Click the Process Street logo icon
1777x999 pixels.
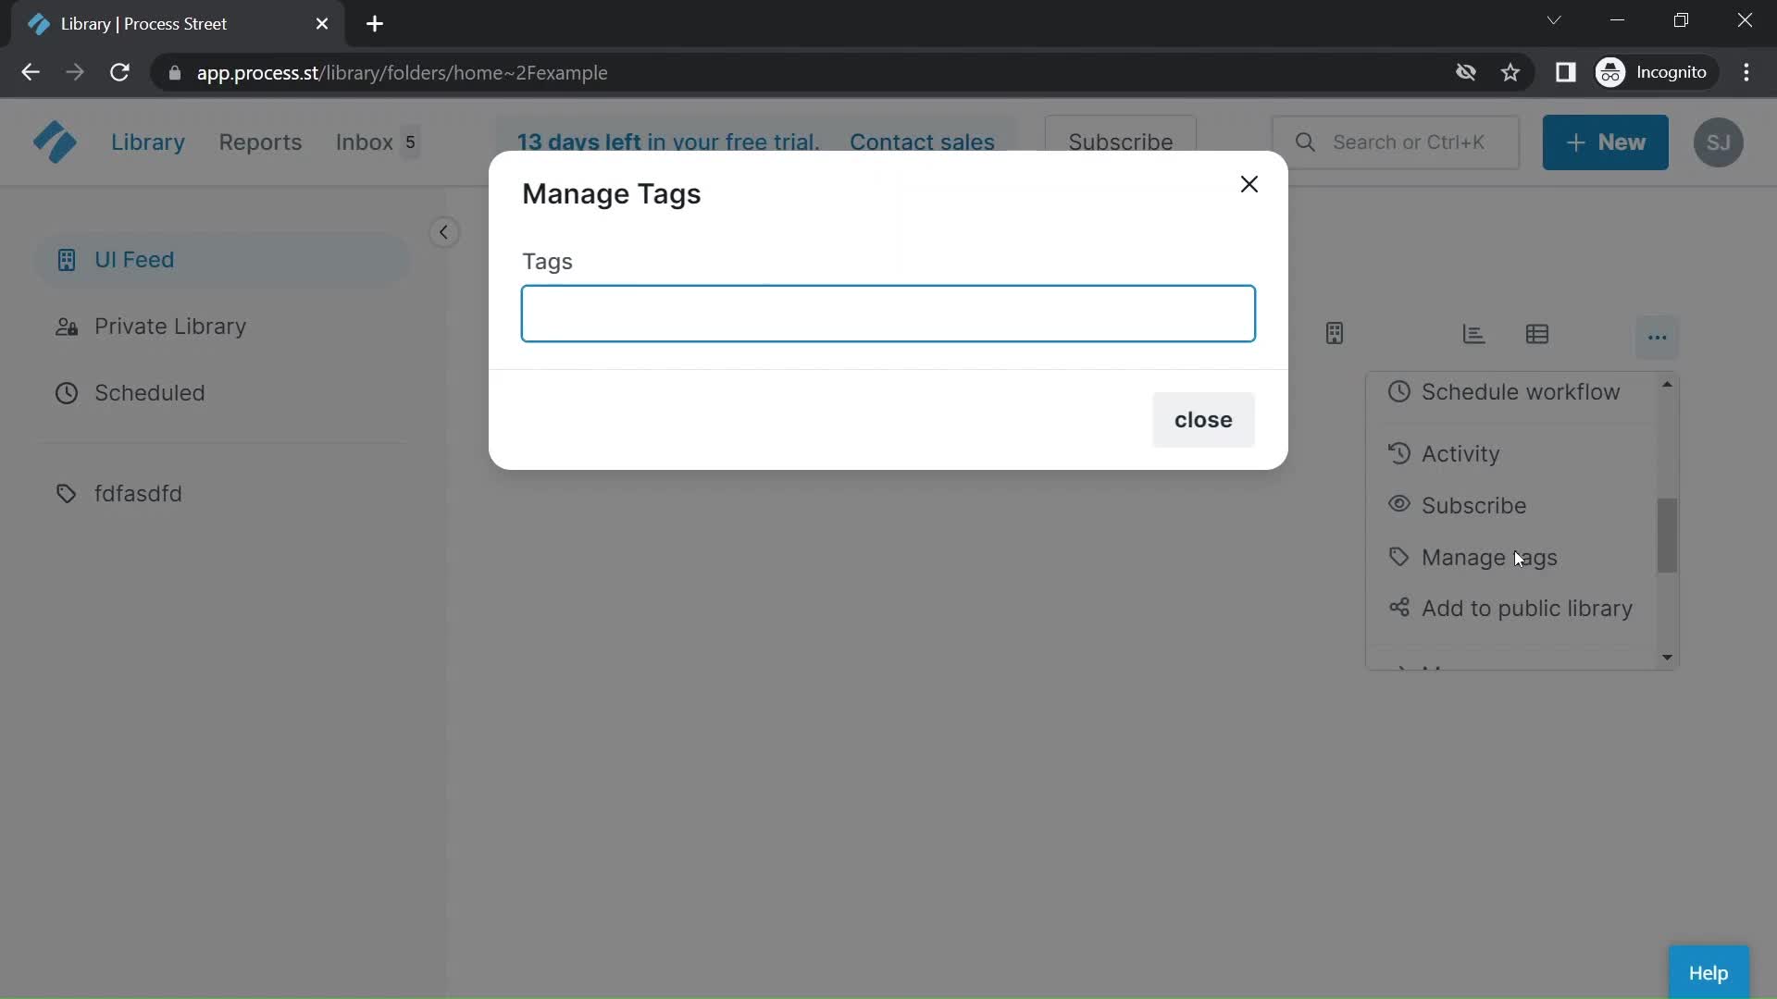point(54,142)
